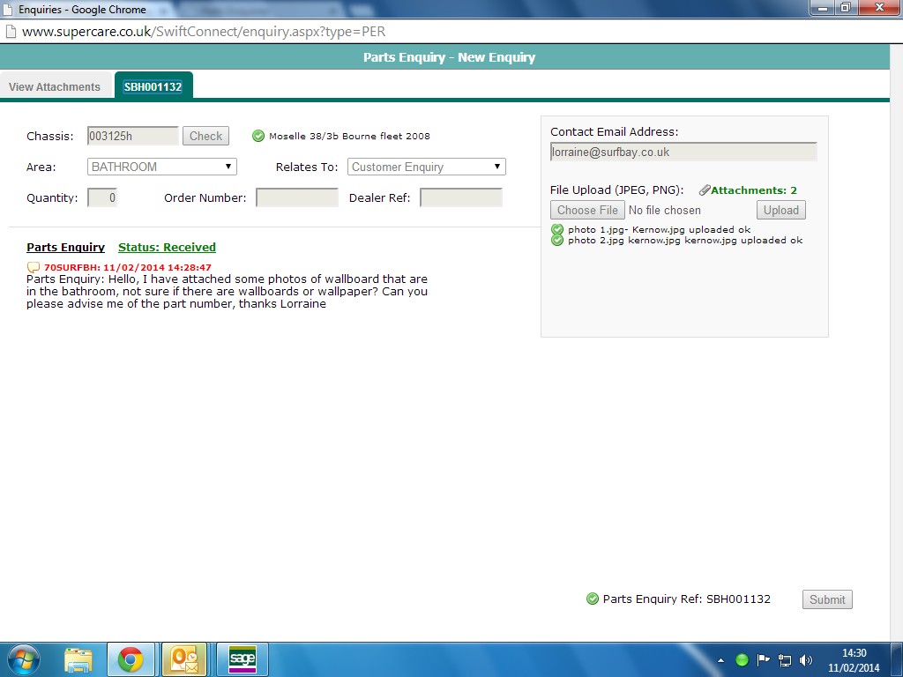Click the 'Moselle 38/3b Bourne fleet 2008' text
The image size is (903, 677).
click(349, 137)
